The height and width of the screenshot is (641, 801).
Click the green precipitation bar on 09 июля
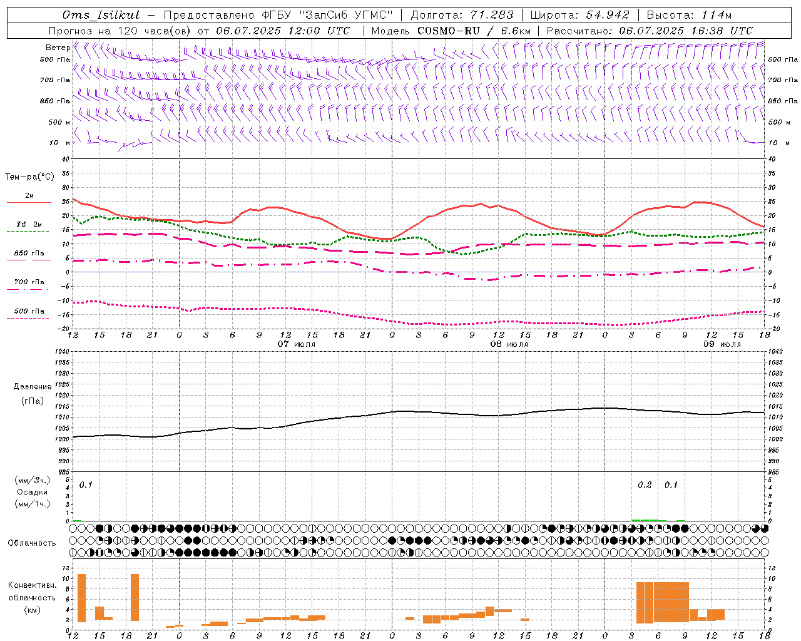[645, 520]
